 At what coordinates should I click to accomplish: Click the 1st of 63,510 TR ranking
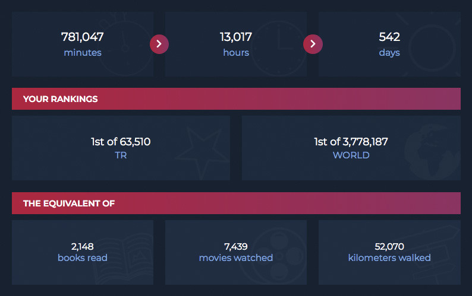pyautogui.click(x=121, y=148)
